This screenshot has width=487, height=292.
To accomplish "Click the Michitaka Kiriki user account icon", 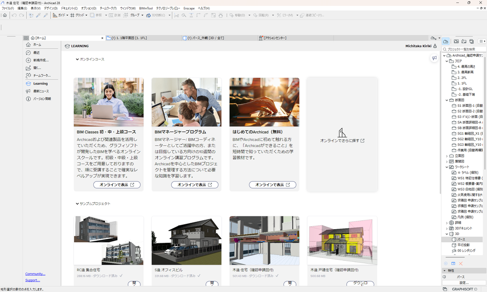I will 435,46.
